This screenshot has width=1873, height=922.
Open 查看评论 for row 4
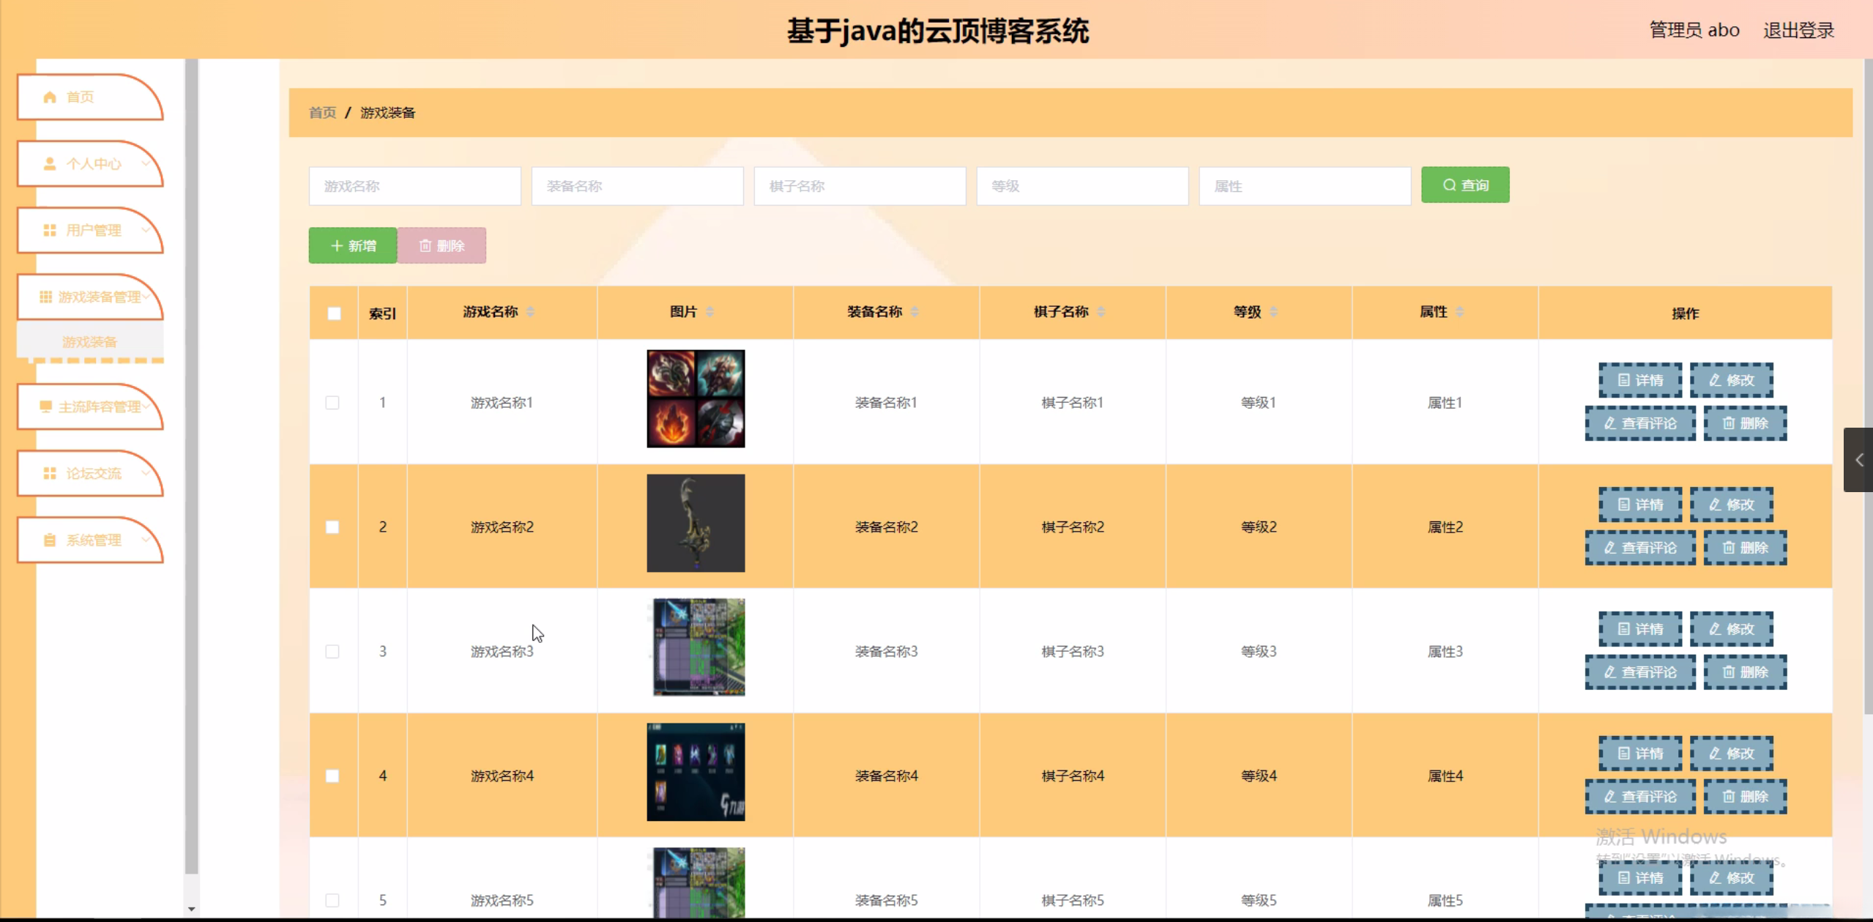1639,797
